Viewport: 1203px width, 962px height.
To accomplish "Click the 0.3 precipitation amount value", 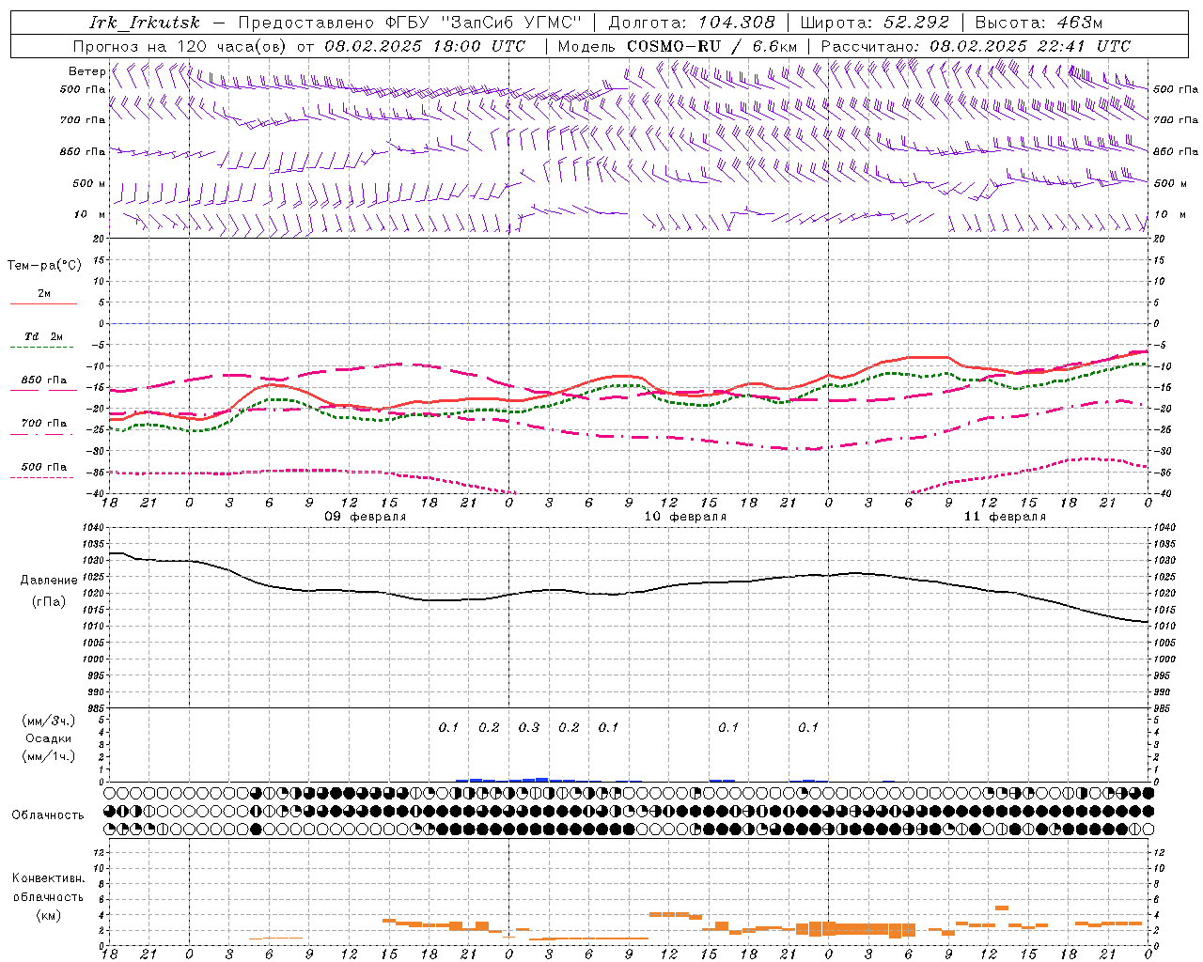I will tap(529, 727).
